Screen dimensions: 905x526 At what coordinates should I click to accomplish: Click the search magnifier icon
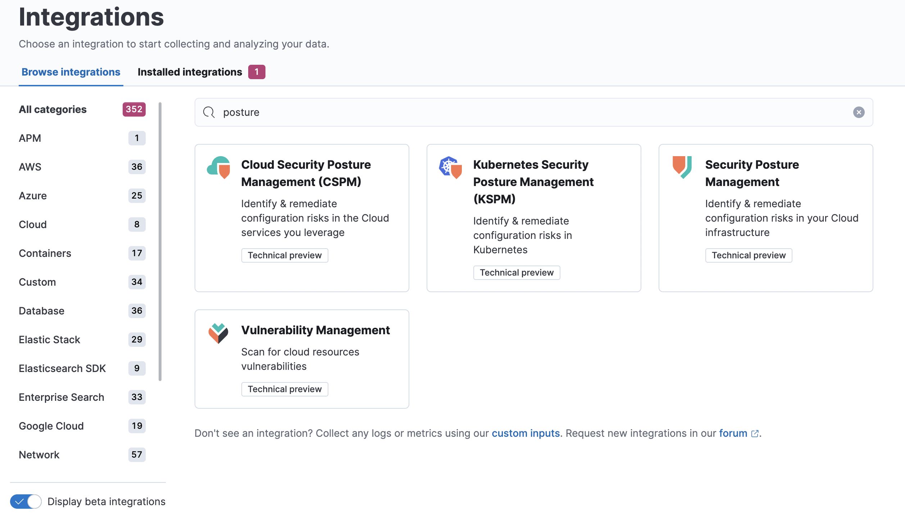pyautogui.click(x=209, y=112)
